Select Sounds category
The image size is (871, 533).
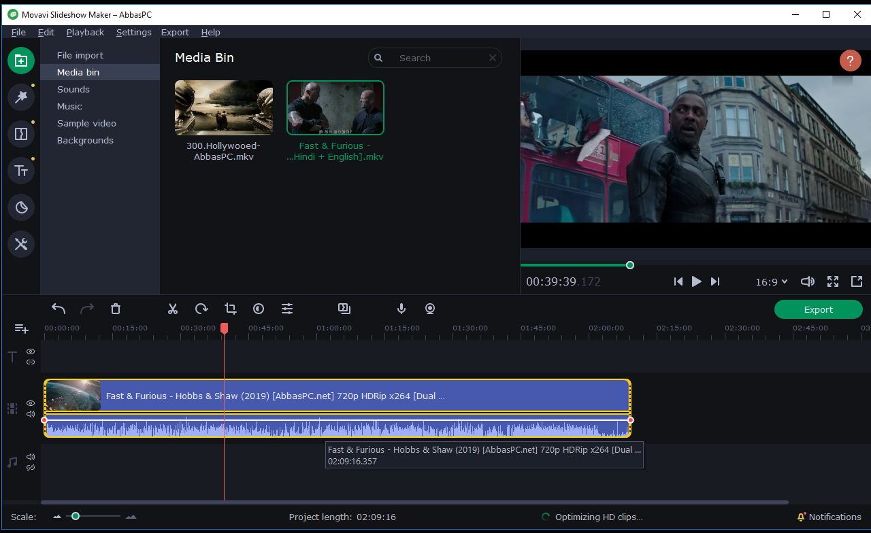(x=100, y=89)
